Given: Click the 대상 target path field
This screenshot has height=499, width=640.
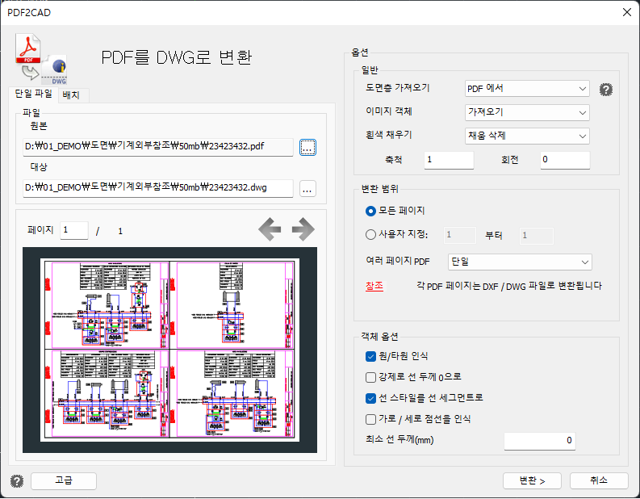Looking at the screenshot, I should coord(158,188).
